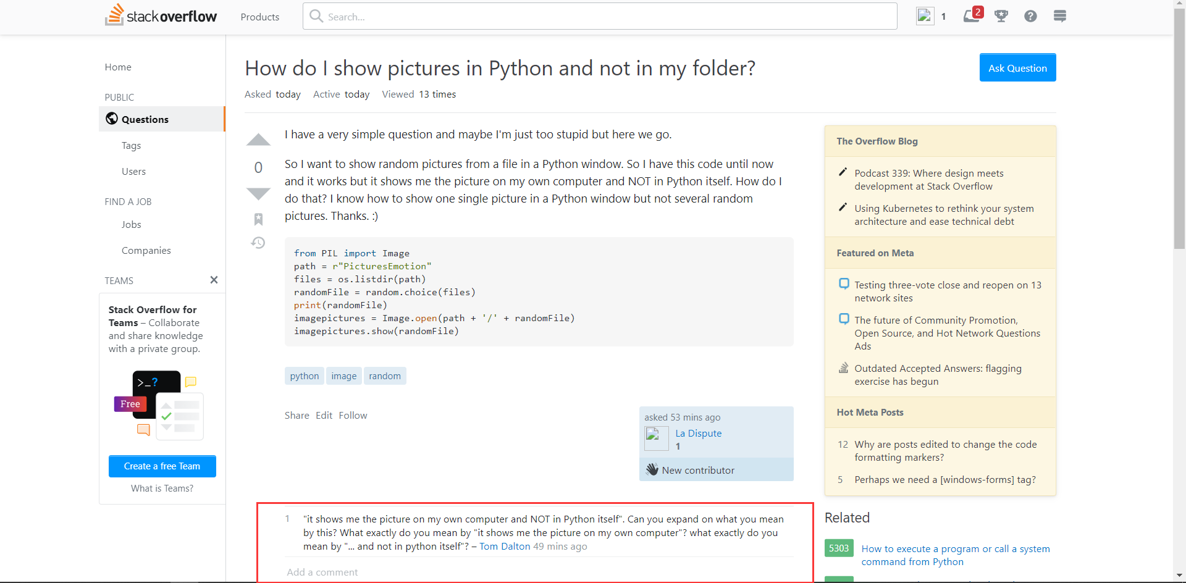This screenshot has width=1186, height=583.
Task: Select Questions in the sidebar
Action: (162, 119)
